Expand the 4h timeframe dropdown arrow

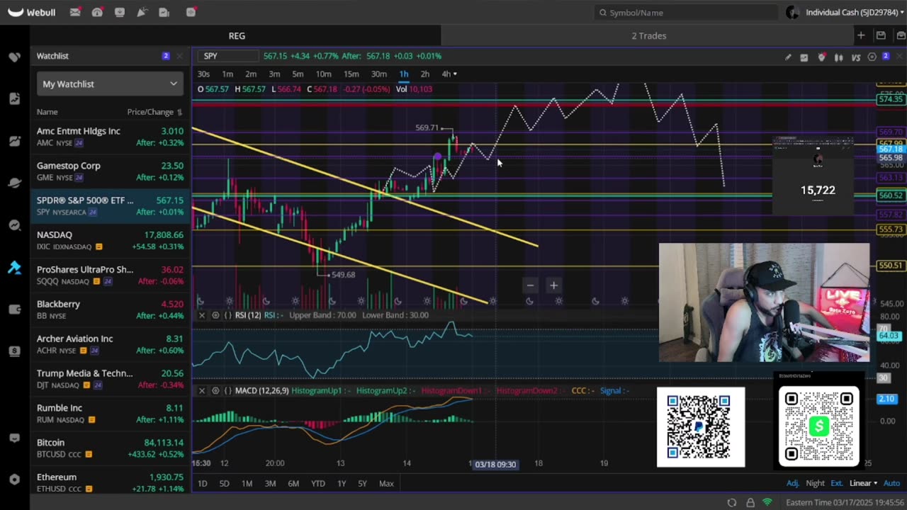click(x=455, y=74)
